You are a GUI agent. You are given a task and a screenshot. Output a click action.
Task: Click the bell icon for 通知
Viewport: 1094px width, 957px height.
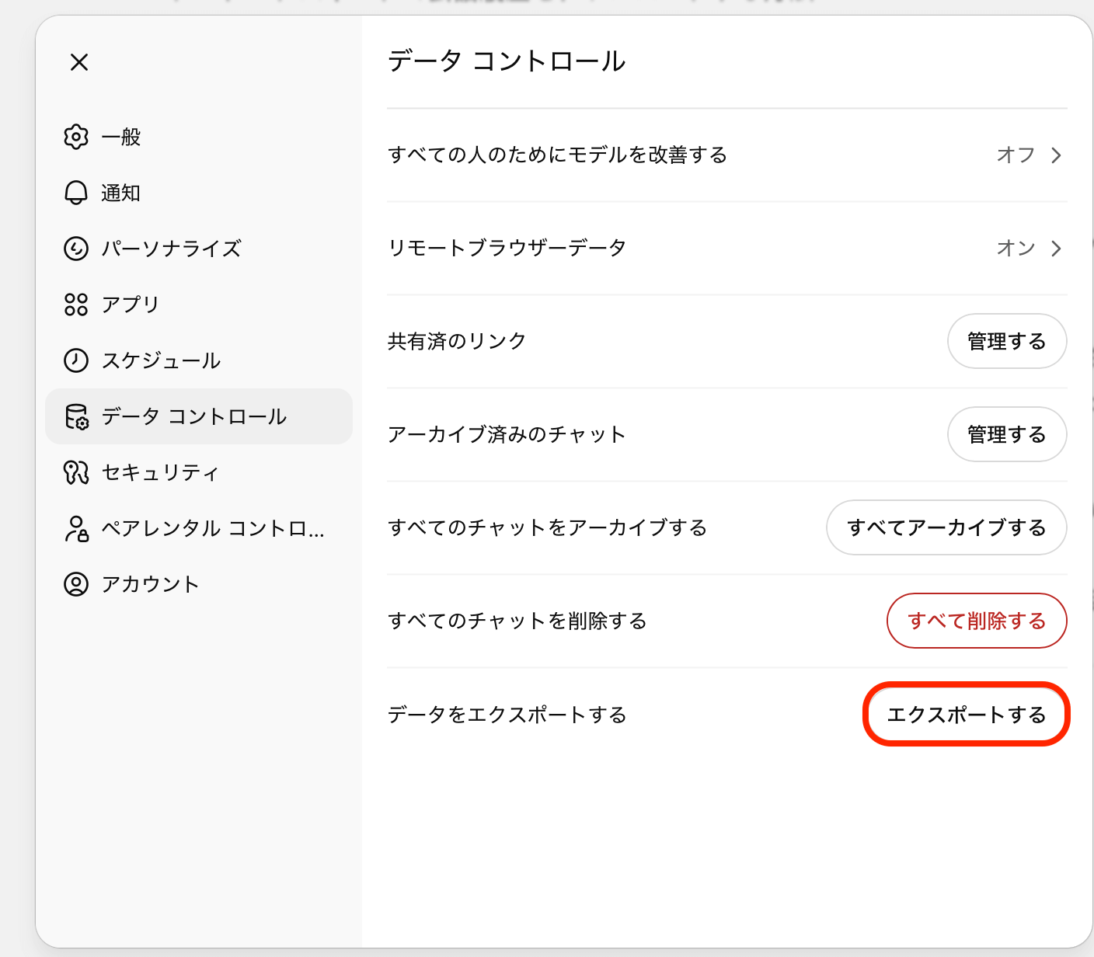tap(76, 193)
